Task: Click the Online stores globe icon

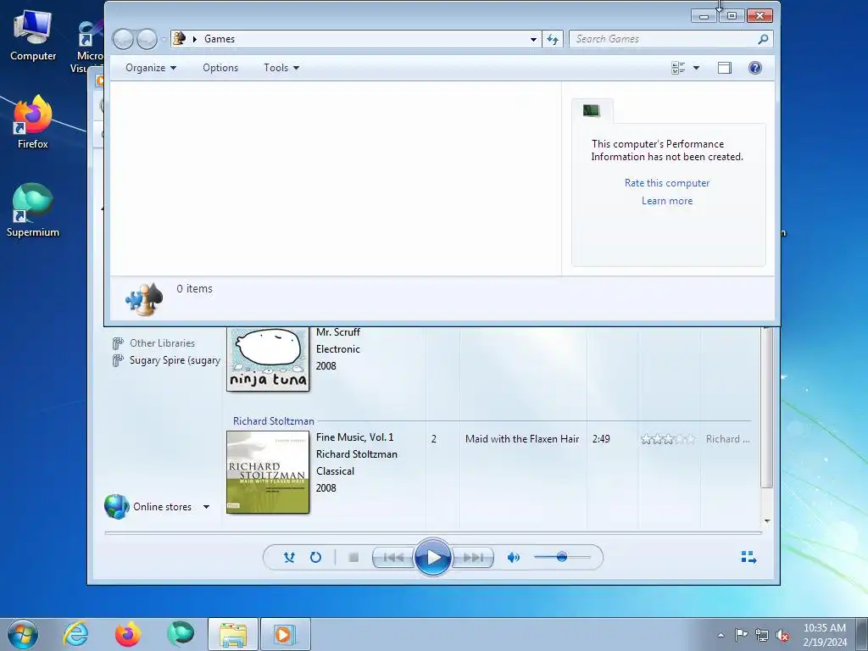Action: tap(116, 507)
